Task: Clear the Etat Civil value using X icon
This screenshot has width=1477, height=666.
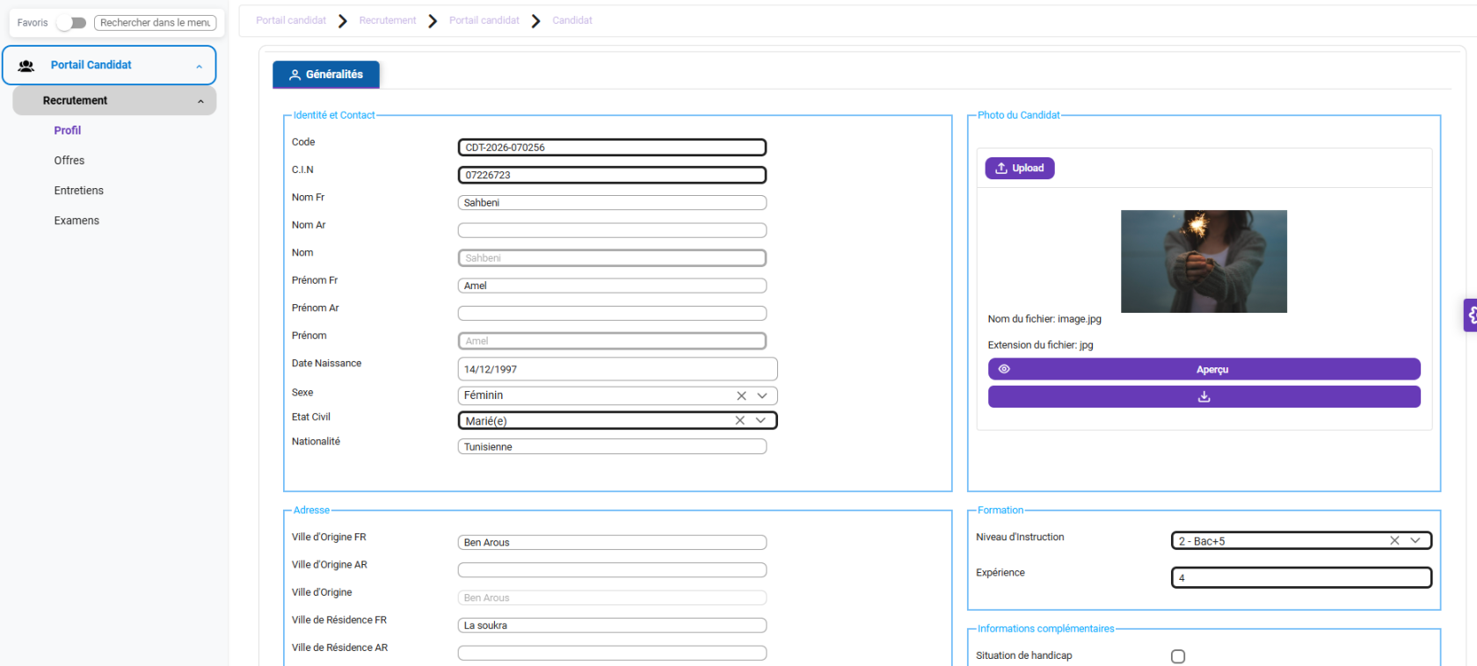Action: [739, 421]
